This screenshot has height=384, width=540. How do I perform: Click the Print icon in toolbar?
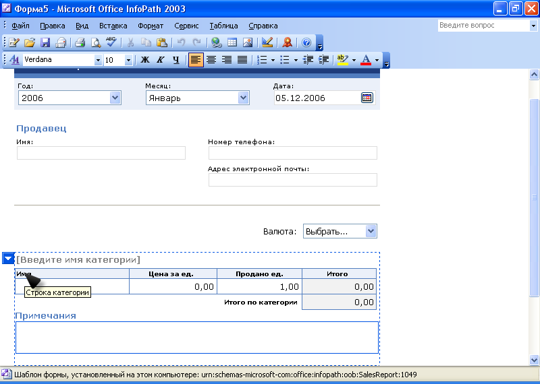pyautogui.click(x=80, y=42)
